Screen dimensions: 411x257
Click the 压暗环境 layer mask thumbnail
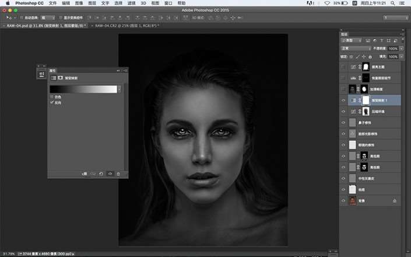pos(366,111)
